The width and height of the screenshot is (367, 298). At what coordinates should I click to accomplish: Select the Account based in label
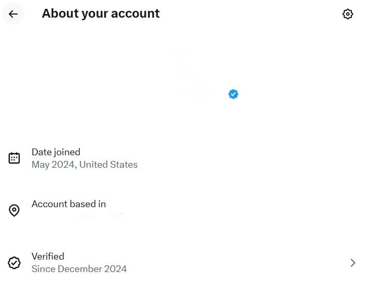(68, 204)
